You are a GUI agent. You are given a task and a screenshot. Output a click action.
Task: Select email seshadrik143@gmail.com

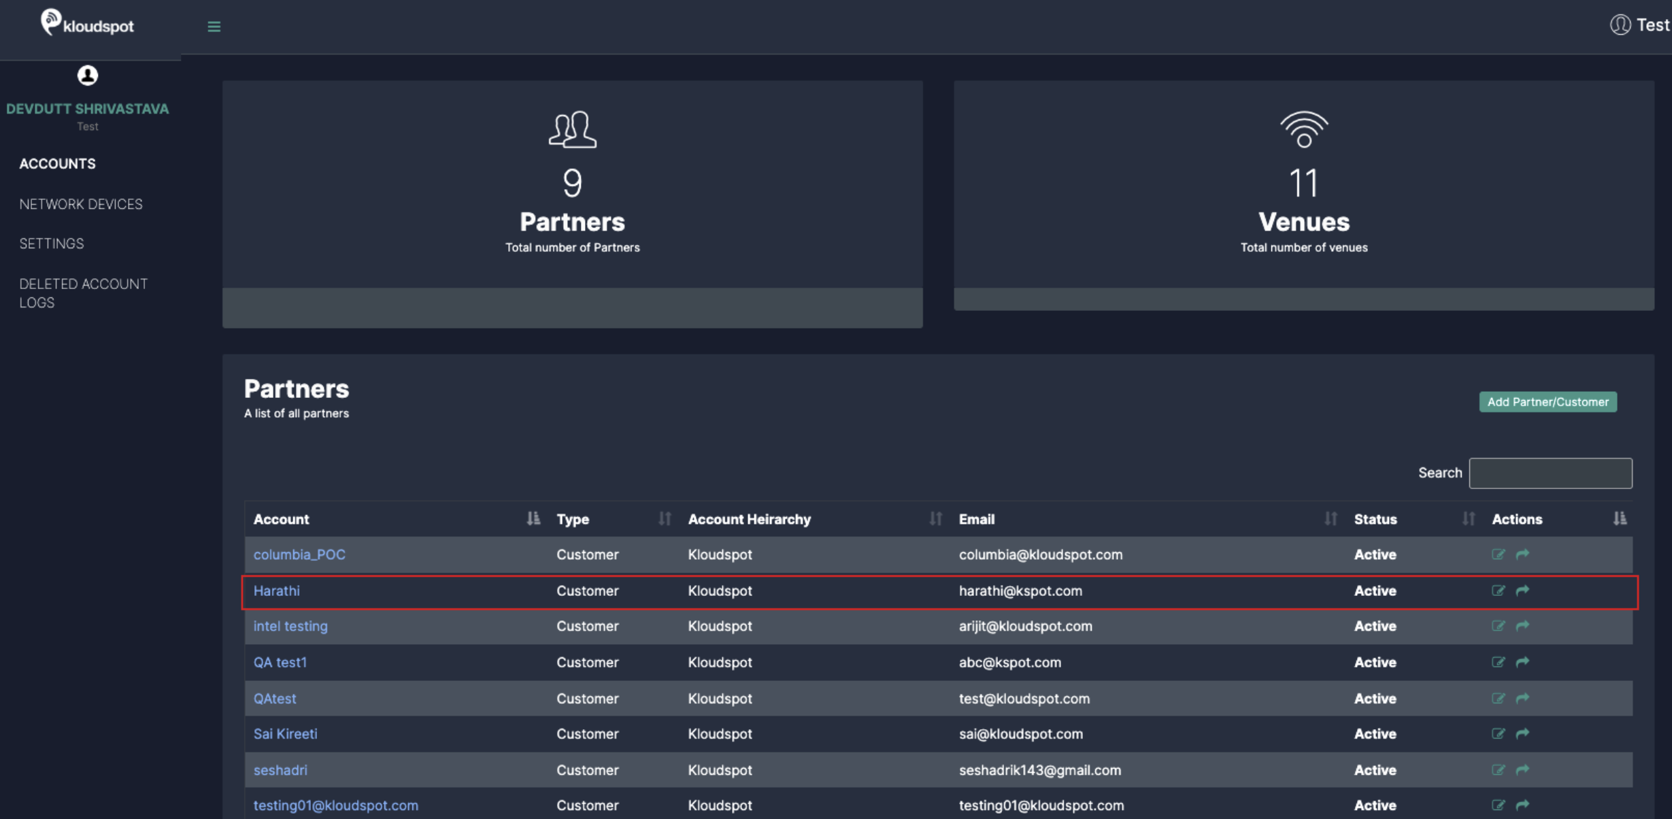point(1040,770)
